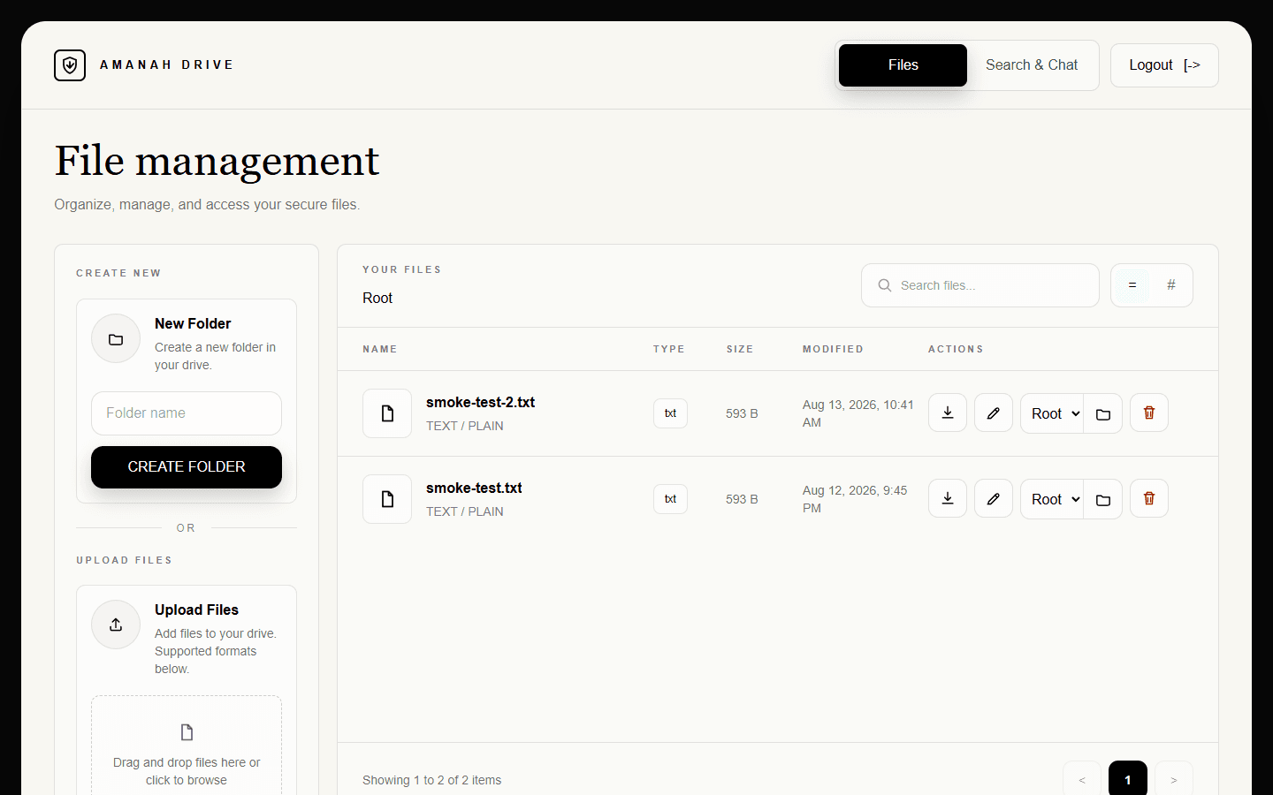The image size is (1273, 795).
Task: Click the Root breadcrumb under Your Files
Action: point(377,299)
